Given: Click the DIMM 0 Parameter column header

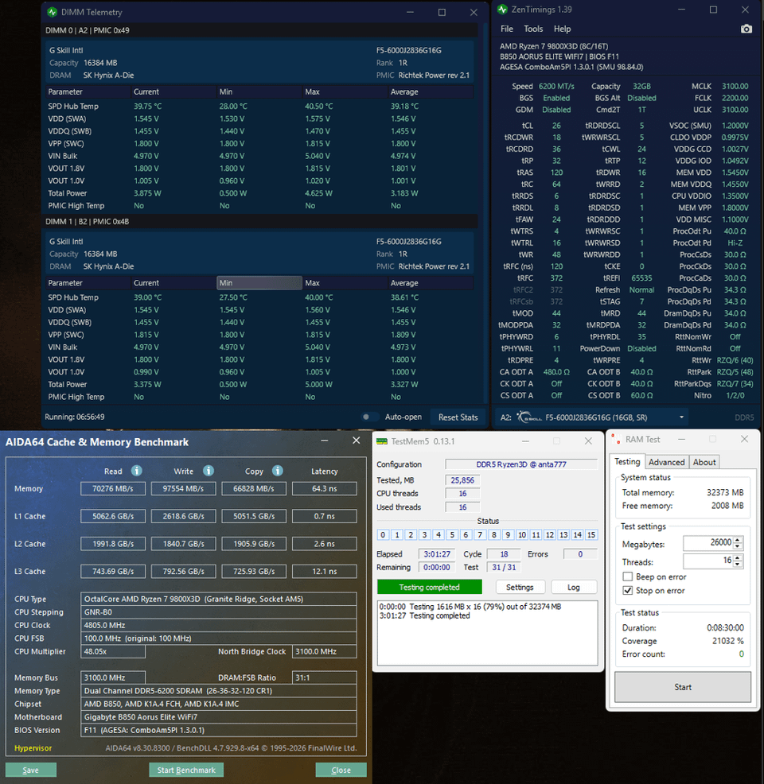Looking at the screenshot, I should [x=88, y=92].
